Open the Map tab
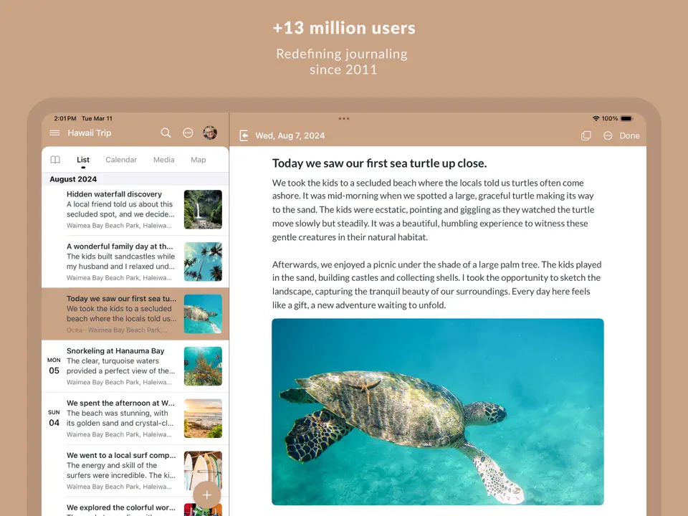Viewport: 688px width, 516px height. point(199,160)
